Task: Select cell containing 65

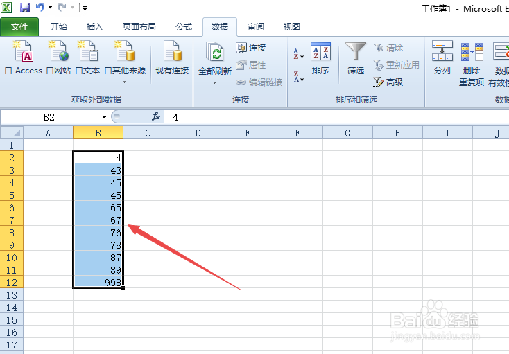Action: point(98,207)
